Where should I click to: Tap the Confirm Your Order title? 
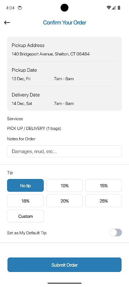pos(64,23)
